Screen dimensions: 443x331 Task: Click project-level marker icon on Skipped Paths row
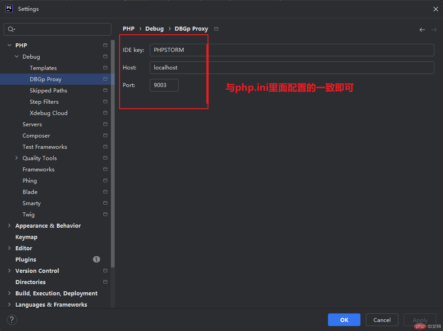click(x=106, y=90)
